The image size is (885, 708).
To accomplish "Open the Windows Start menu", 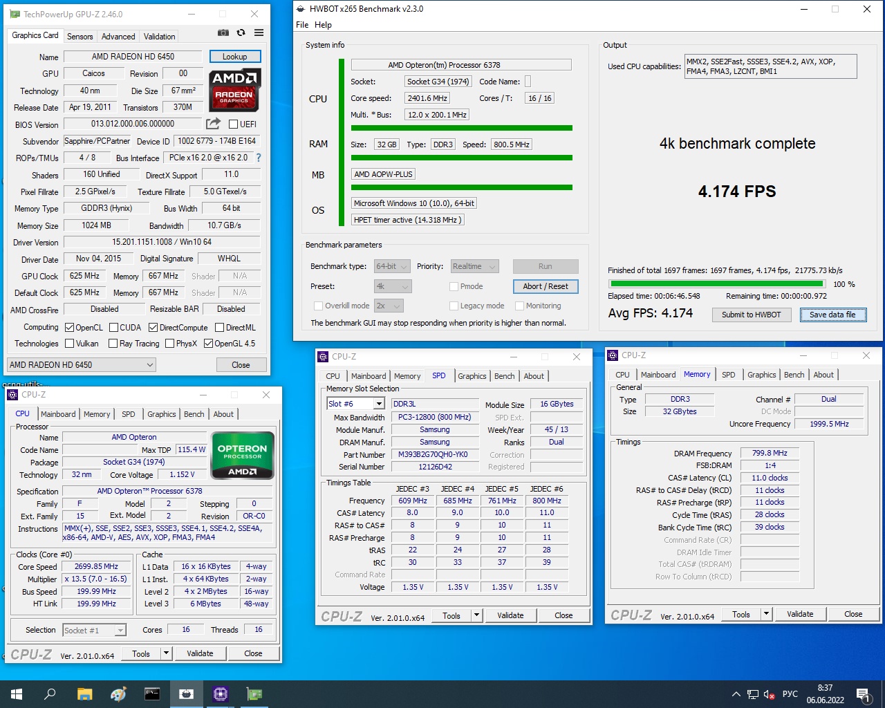I will click(x=17, y=694).
